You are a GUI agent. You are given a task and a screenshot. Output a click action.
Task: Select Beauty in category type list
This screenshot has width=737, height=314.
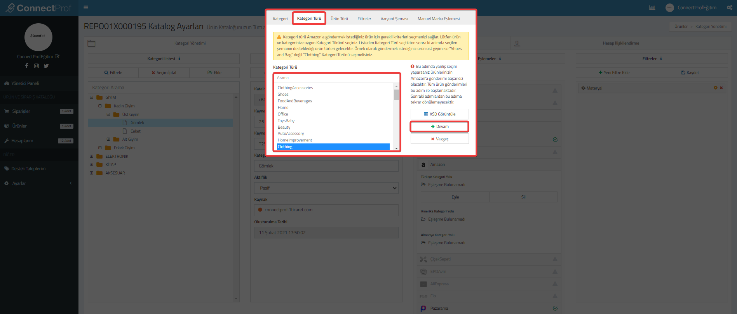pyautogui.click(x=284, y=128)
